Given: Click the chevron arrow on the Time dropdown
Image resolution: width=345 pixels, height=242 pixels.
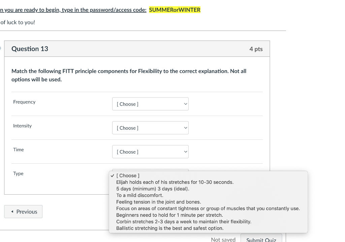Looking at the screenshot, I should point(185,152).
